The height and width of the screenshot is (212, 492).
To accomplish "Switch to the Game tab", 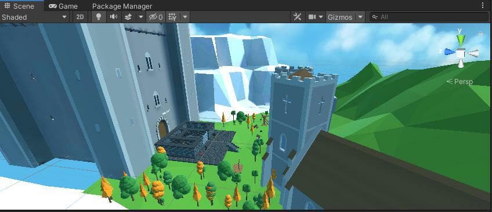I will pyautogui.click(x=63, y=6).
